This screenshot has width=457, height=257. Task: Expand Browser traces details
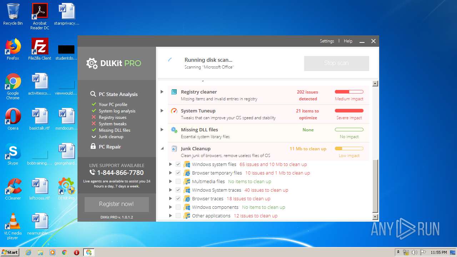170,199
